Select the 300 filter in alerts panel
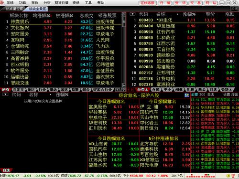 pyautogui.click(x=202, y=95)
